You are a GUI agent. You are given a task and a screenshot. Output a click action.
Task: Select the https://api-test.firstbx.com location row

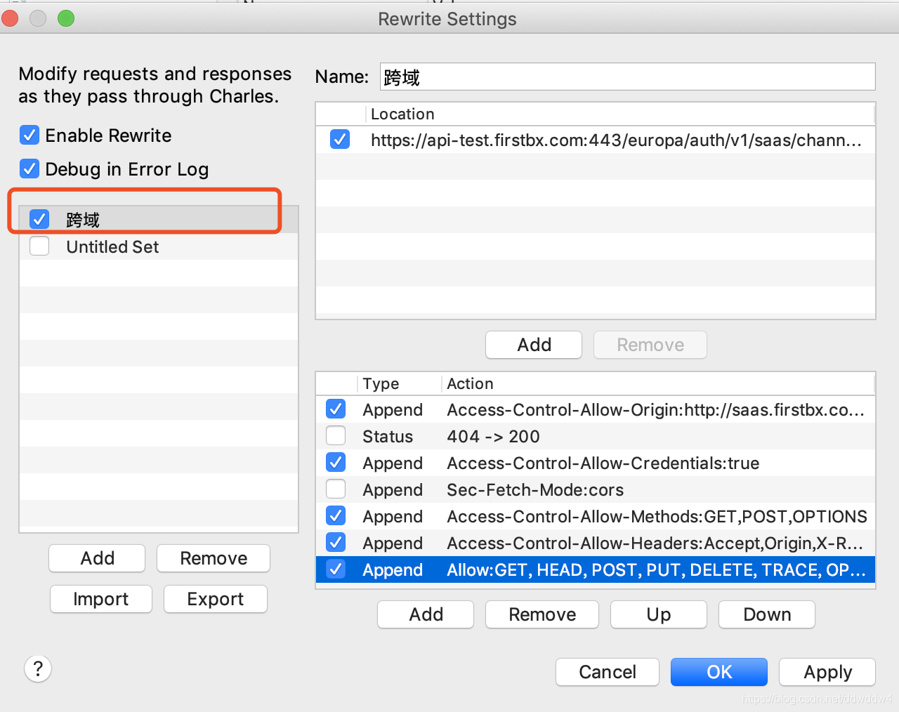[x=596, y=140]
